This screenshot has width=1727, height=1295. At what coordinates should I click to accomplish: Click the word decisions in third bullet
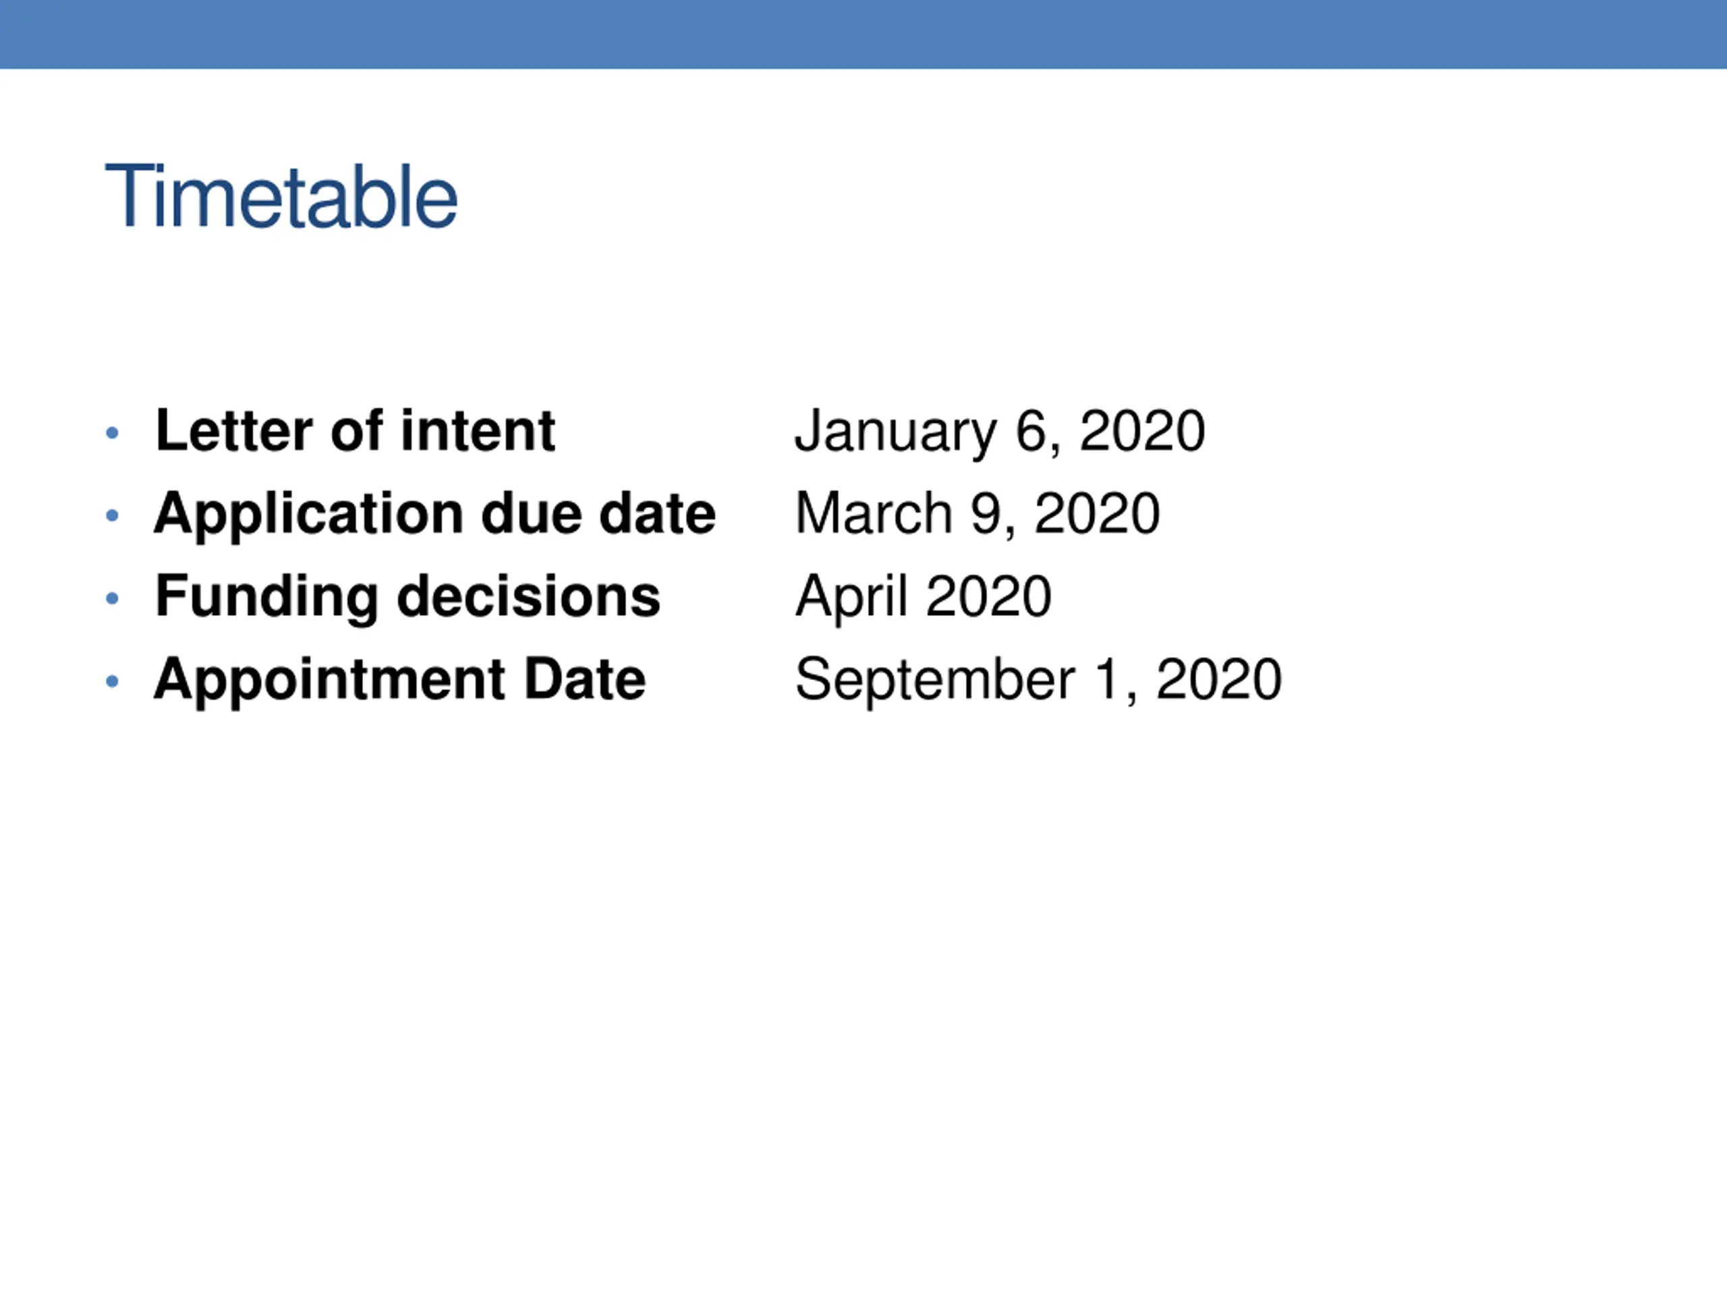pyautogui.click(x=529, y=596)
